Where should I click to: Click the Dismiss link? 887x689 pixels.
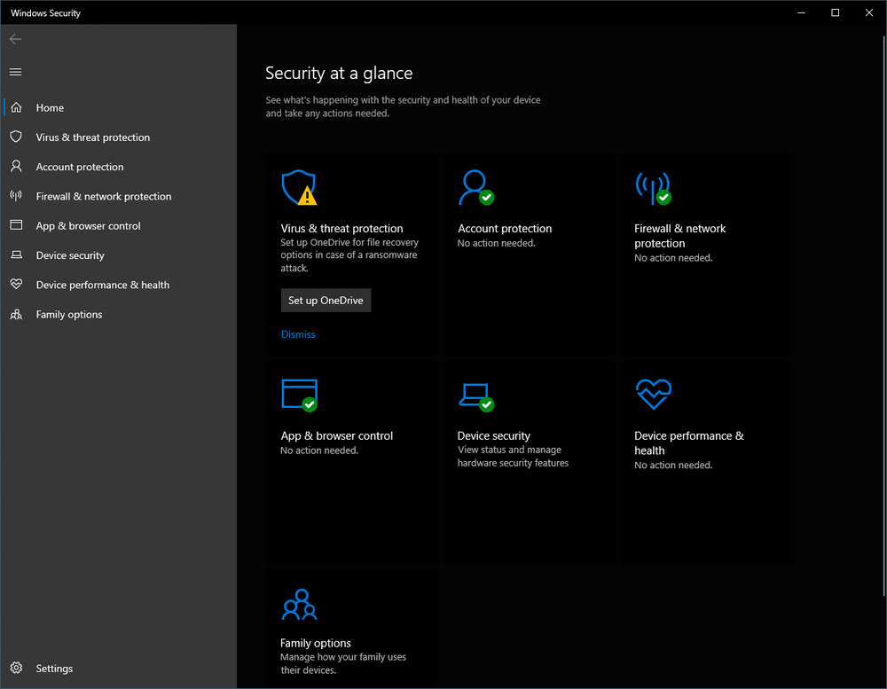pyautogui.click(x=298, y=334)
